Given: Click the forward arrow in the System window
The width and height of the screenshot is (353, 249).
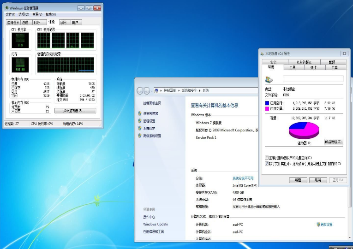Looking at the screenshot, I should pos(147,91).
